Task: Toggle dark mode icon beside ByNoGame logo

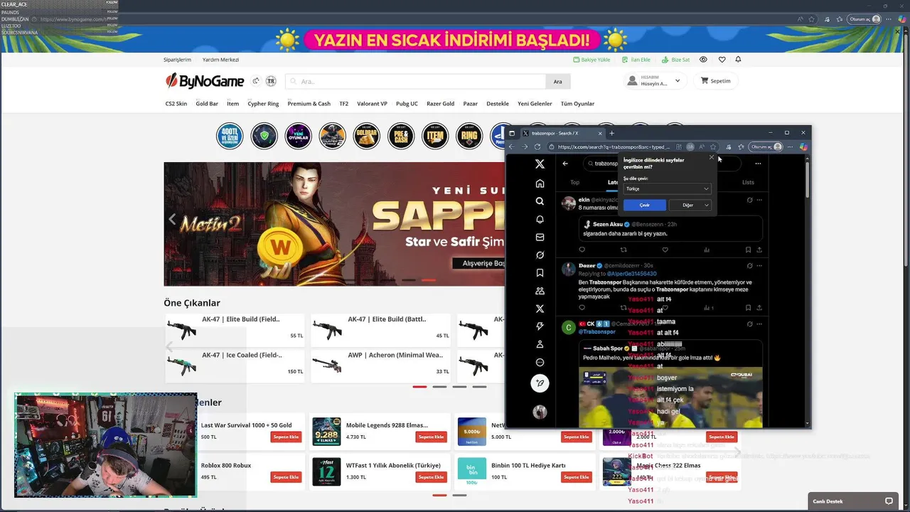Action: [256, 81]
